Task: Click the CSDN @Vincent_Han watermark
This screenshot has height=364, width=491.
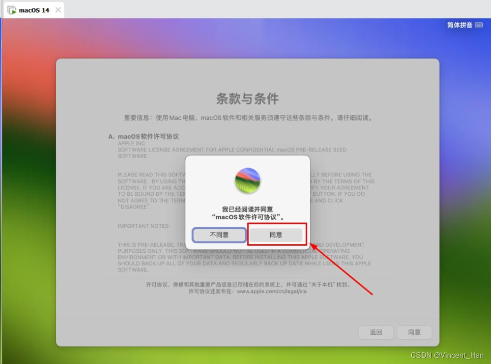Action: coord(447,355)
